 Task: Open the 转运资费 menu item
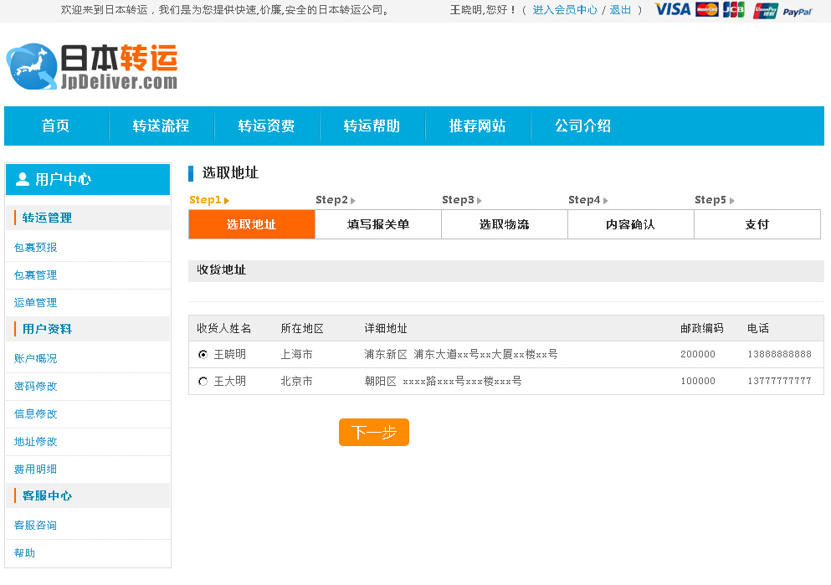pyautogui.click(x=268, y=126)
